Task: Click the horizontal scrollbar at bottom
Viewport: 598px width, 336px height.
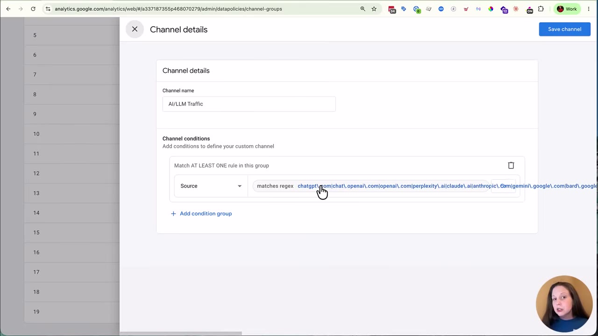Action: pos(181,333)
